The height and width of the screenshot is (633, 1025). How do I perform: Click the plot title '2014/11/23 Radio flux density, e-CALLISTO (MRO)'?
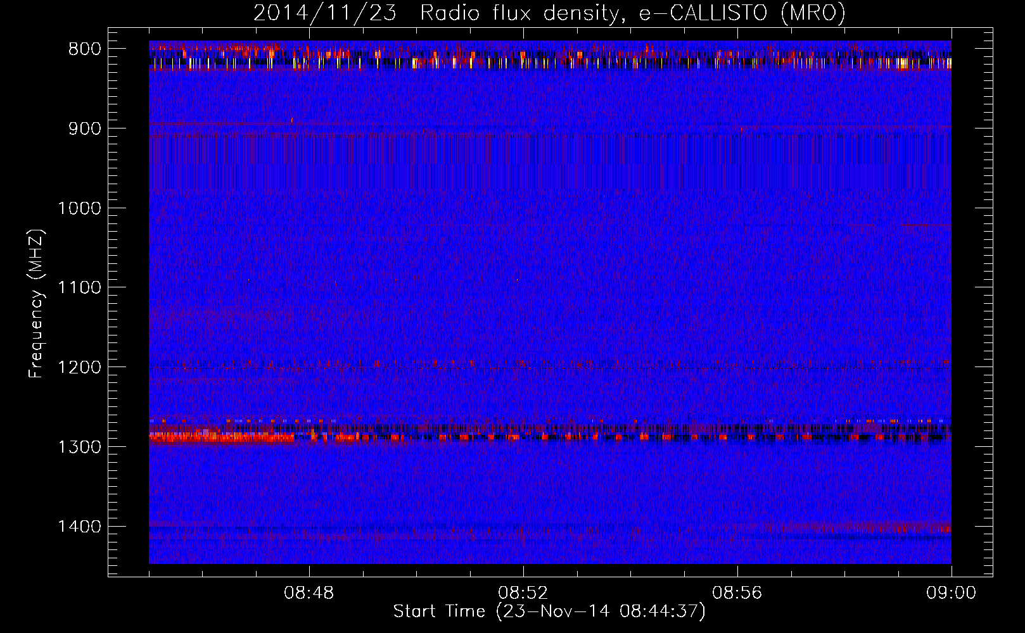(x=549, y=13)
